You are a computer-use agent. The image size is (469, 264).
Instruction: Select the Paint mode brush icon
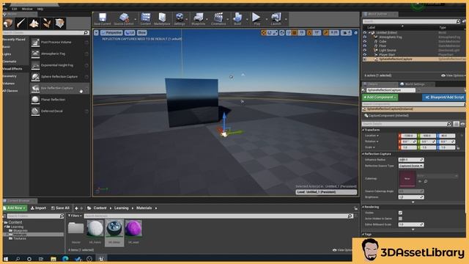(x=21, y=23)
